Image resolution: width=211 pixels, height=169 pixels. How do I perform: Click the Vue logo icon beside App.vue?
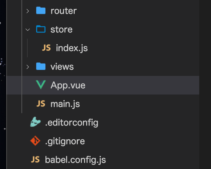(x=41, y=85)
